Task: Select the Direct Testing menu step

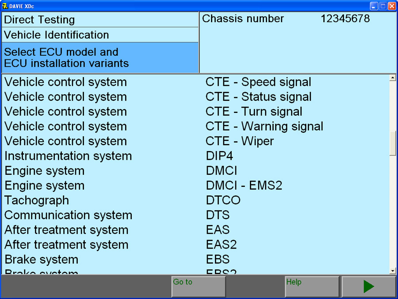Action: click(x=100, y=19)
